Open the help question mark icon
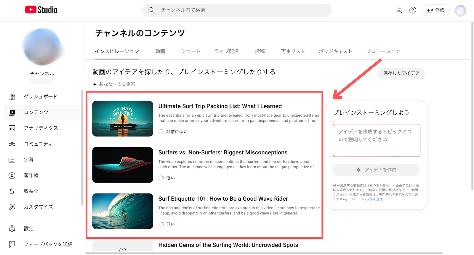Screen dimensions: 474x255 (x=413, y=10)
